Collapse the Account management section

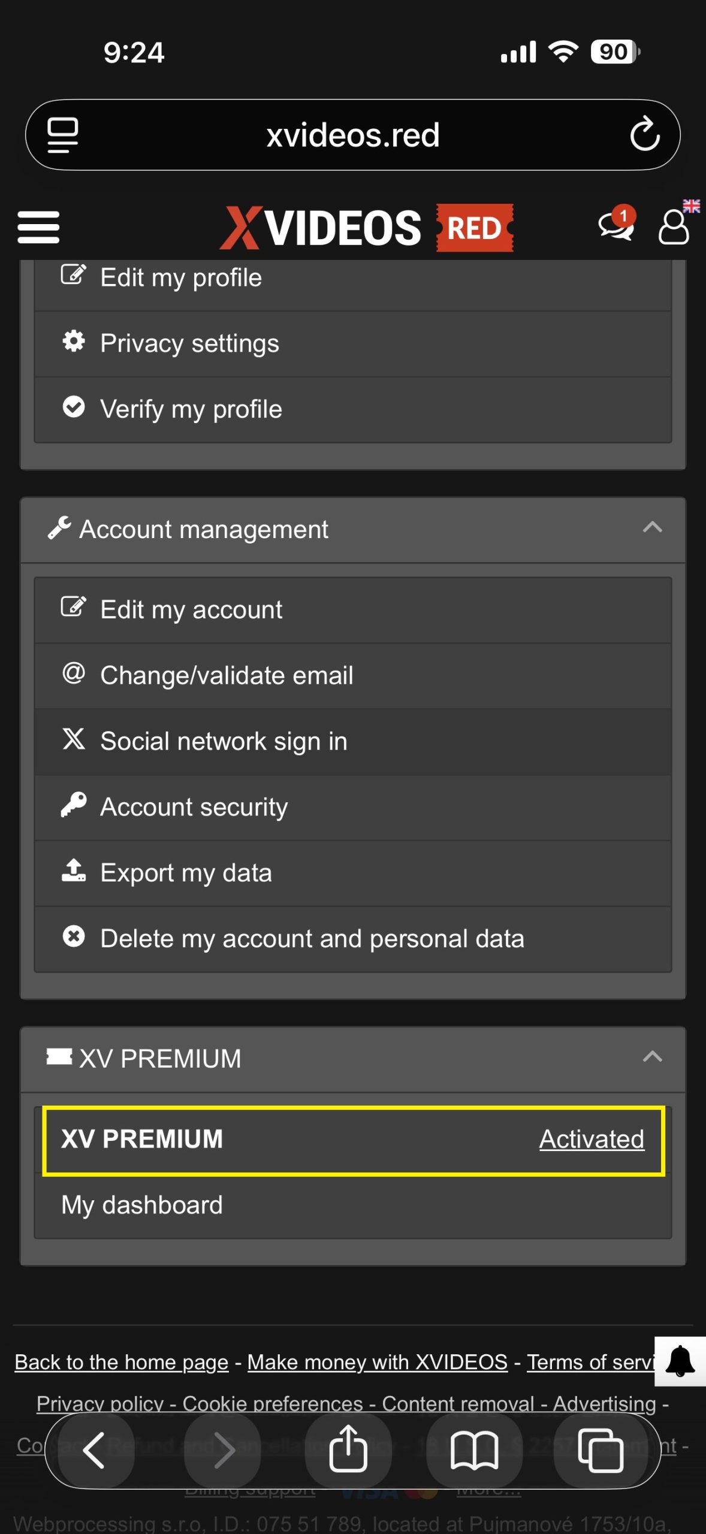click(652, 527)
